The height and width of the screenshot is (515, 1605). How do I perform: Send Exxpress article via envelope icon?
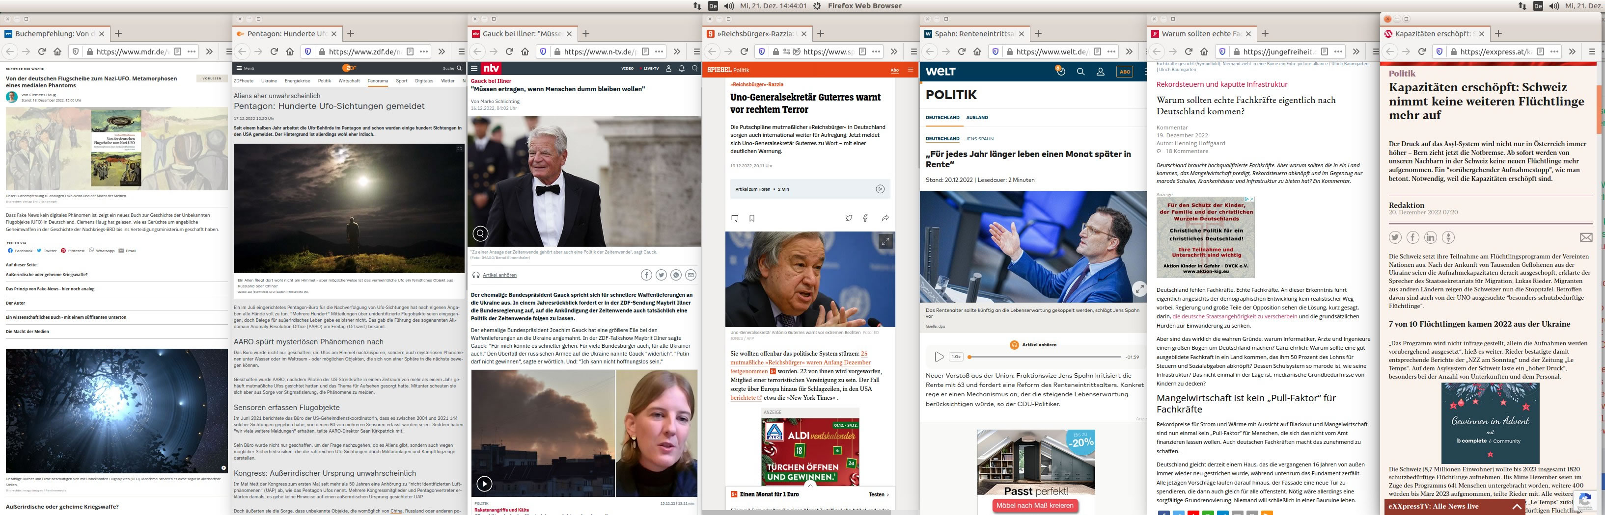[1586, 237]
